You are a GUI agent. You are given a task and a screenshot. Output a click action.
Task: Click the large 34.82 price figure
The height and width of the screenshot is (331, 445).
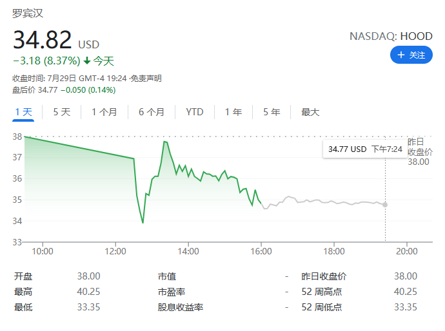point(43,40)
